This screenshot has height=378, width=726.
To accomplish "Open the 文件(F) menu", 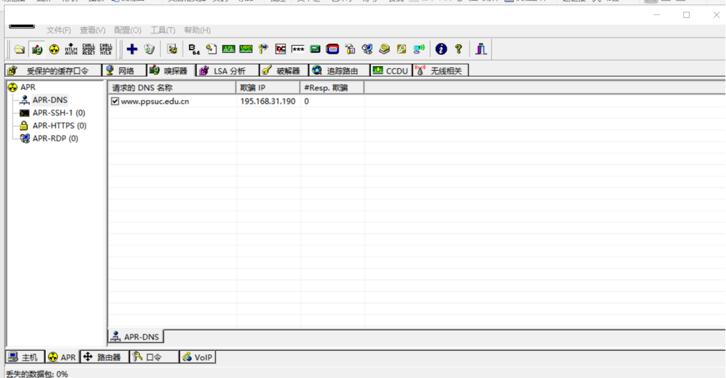I will coord(58,30).
